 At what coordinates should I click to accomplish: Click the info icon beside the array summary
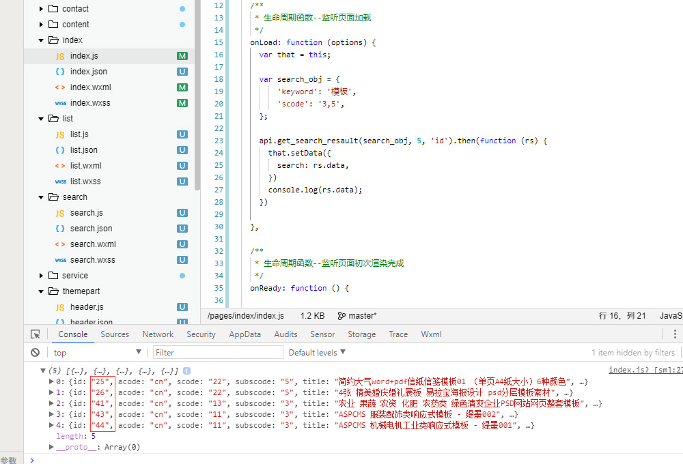click(186, 371)
